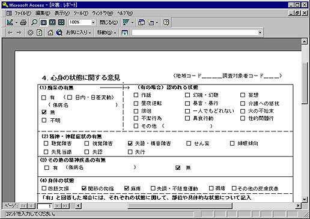Screen dimensions: 310x219
Task: Click the vertical scrollbar thumb
Action: point(305,83)
